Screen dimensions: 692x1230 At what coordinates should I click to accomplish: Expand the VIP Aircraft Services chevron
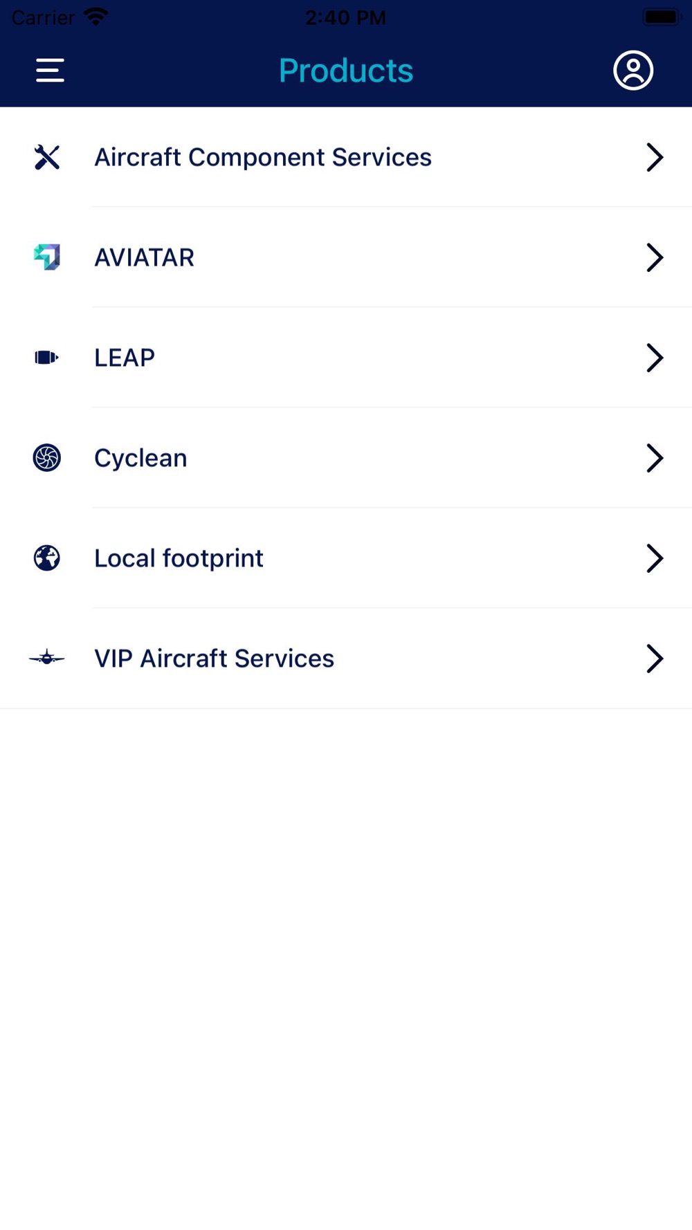click(x=654, y=658)
